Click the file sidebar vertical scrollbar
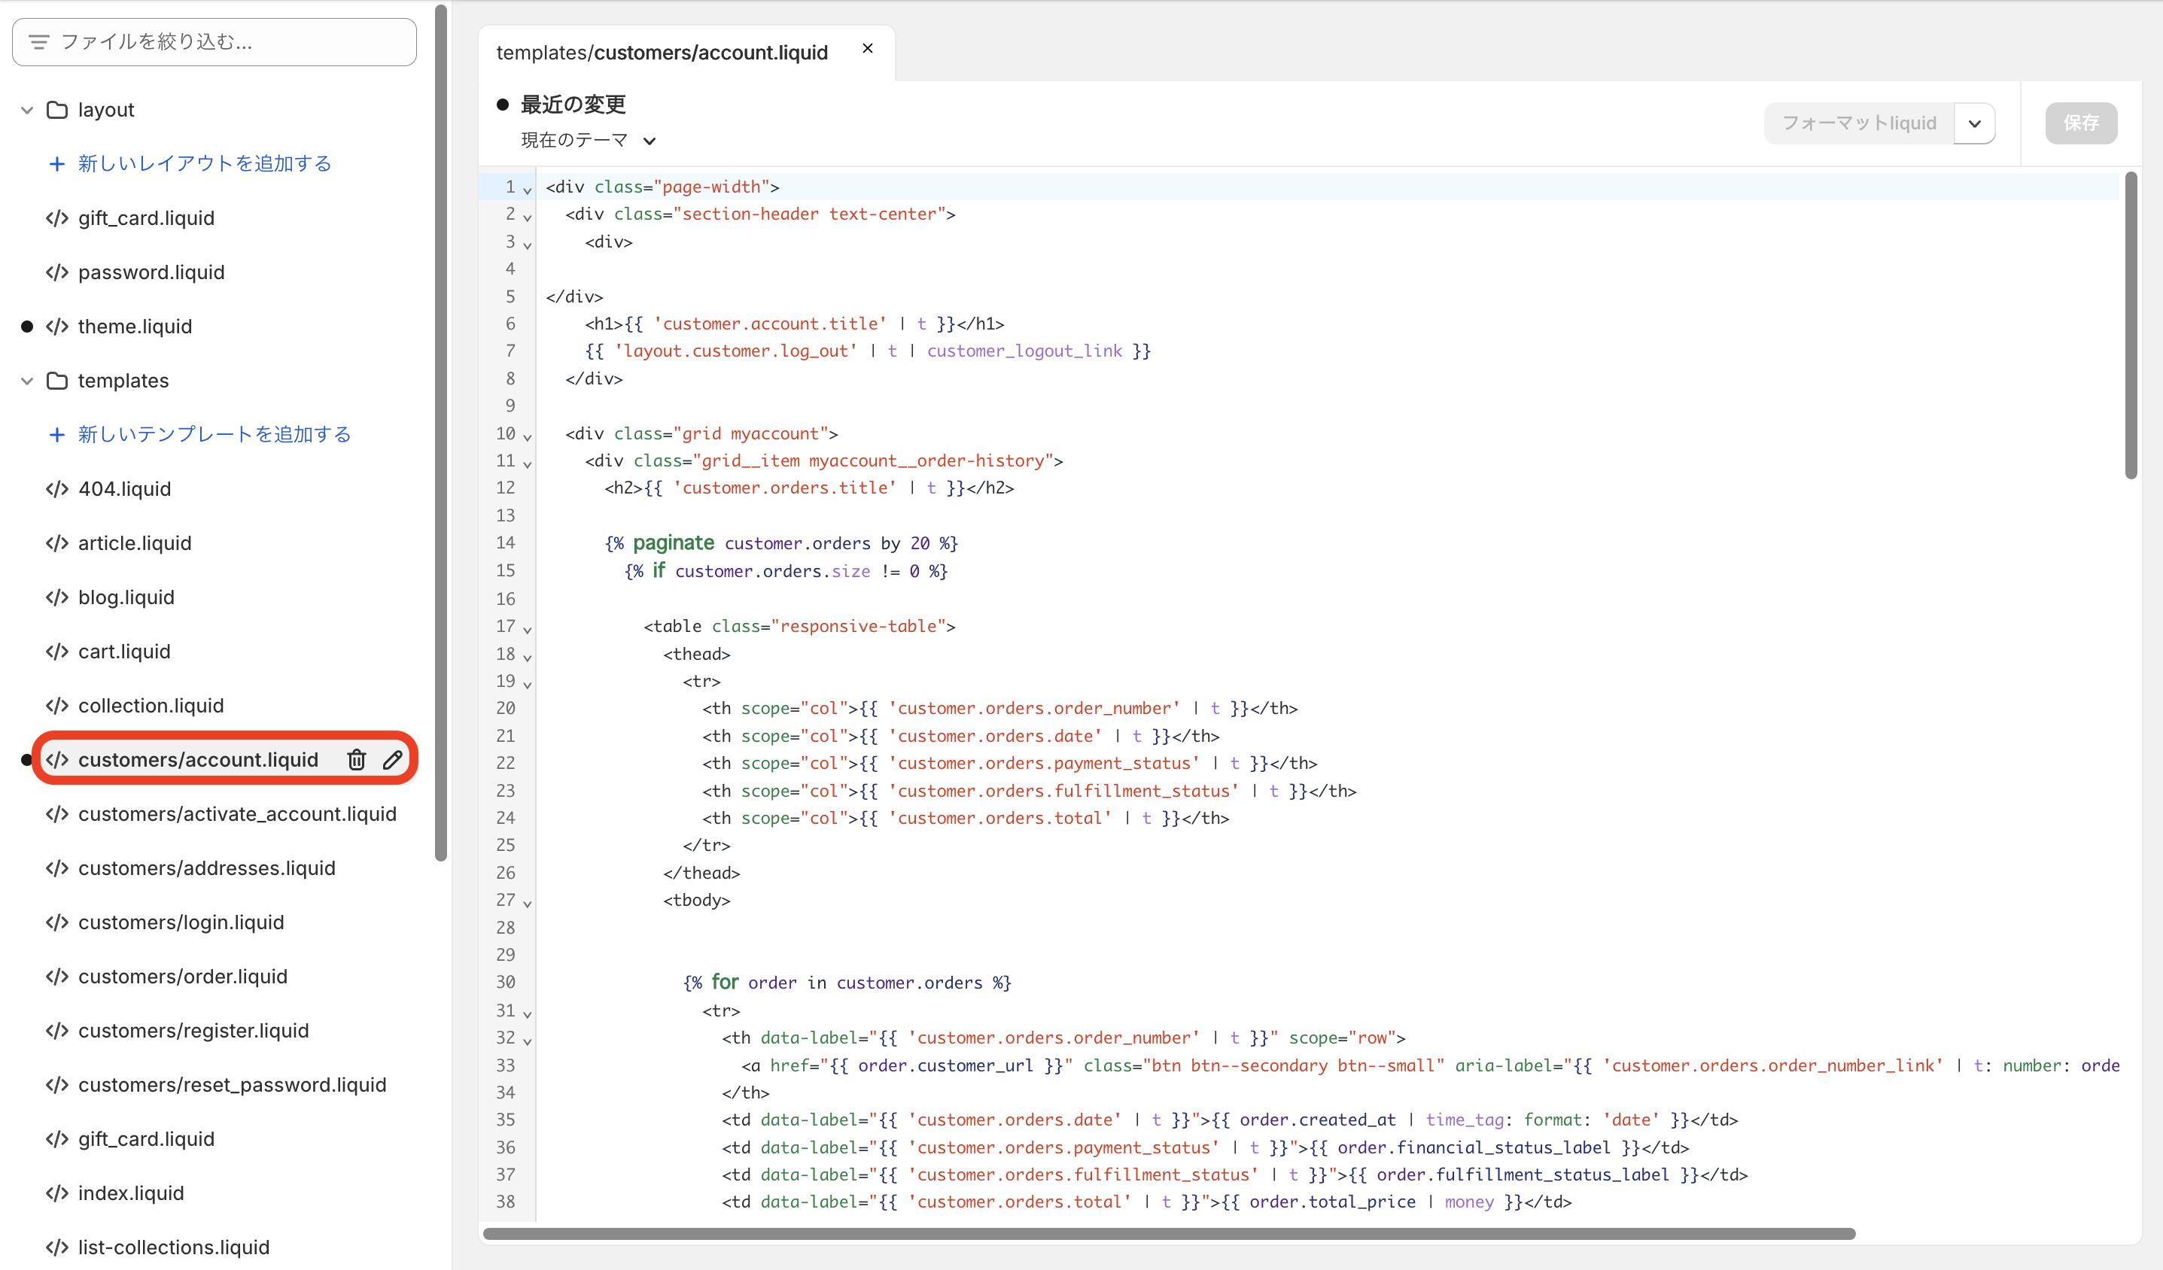 click(440, 432)
